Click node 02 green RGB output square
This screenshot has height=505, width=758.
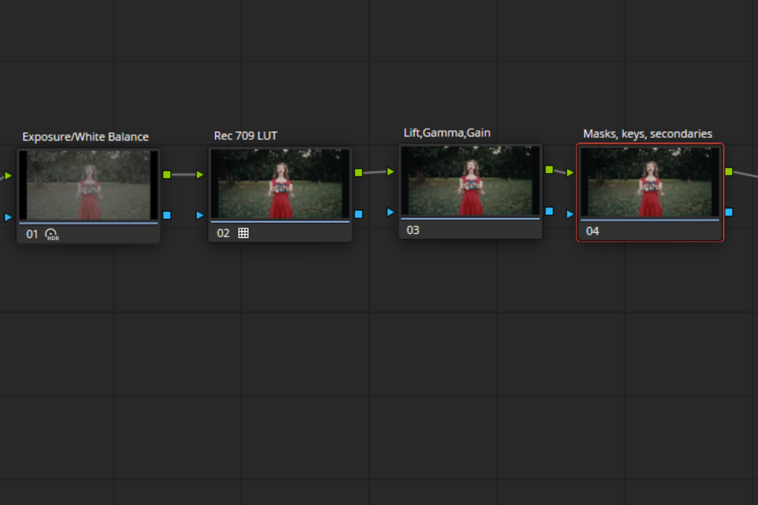[x=358, y=172]
